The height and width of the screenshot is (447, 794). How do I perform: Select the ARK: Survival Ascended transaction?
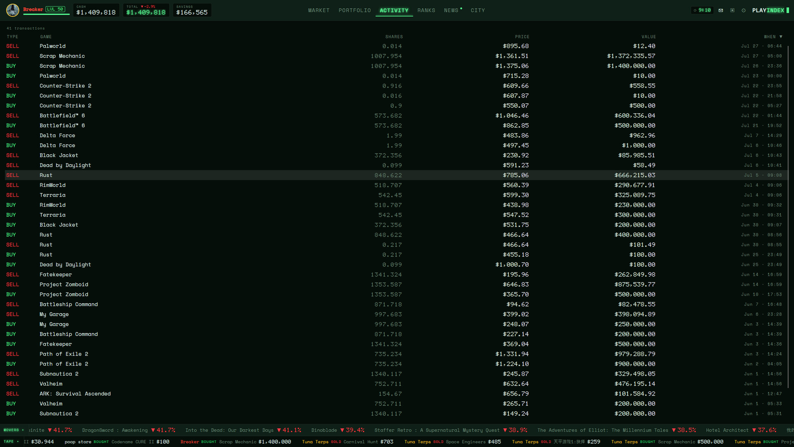coord(75,394)
